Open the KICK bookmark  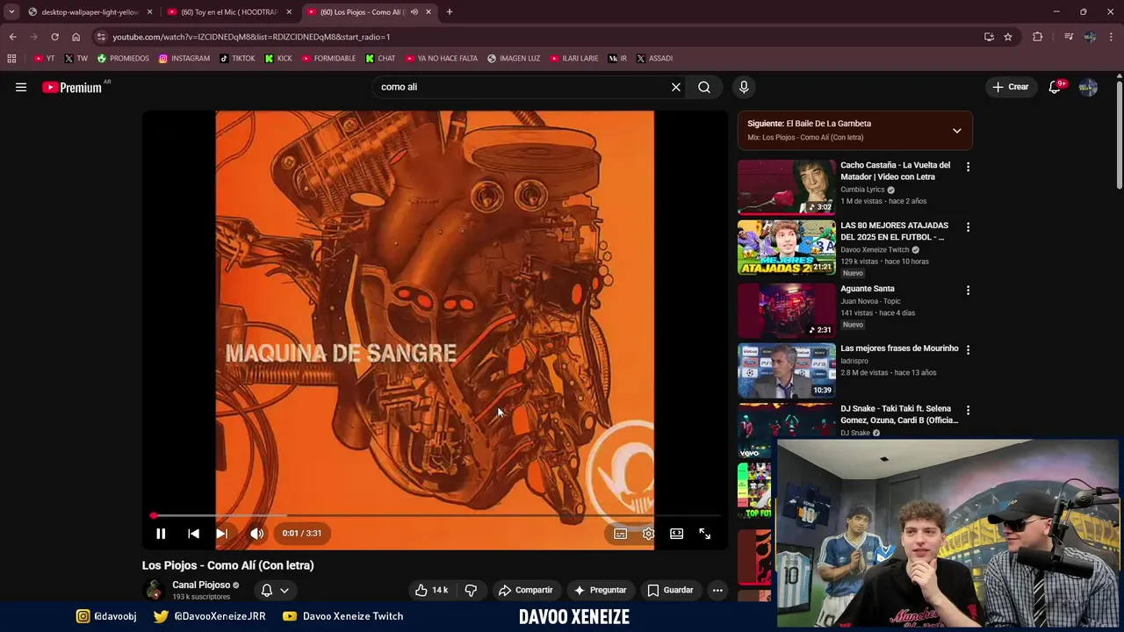click(278, 59)
